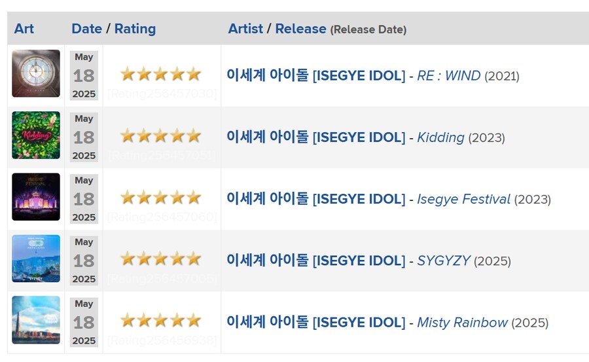Sort the list by the Release header
The image size is (589, 362).
(300, 29)
